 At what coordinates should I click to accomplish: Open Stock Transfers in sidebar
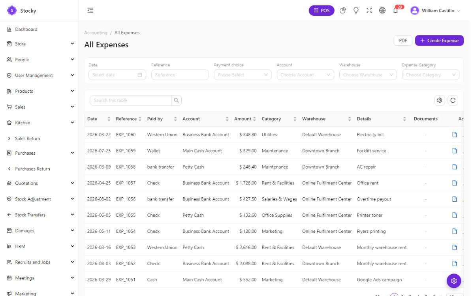pyautogui.click(x=39, y=215)
